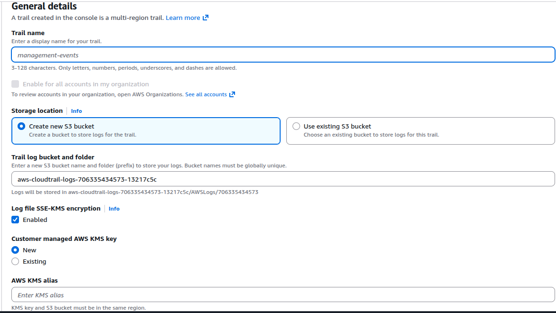The width and height of the screenshot is (556, 313).
Task: Focus the Trail name text field
Action: (x=283, y=55)
